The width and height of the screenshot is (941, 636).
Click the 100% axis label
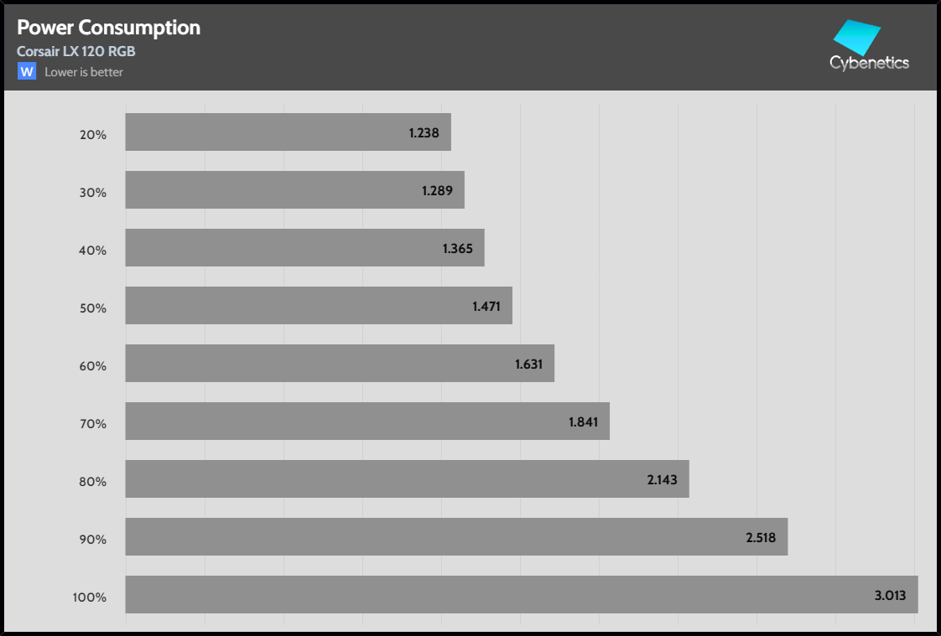(x=91, y=597)
